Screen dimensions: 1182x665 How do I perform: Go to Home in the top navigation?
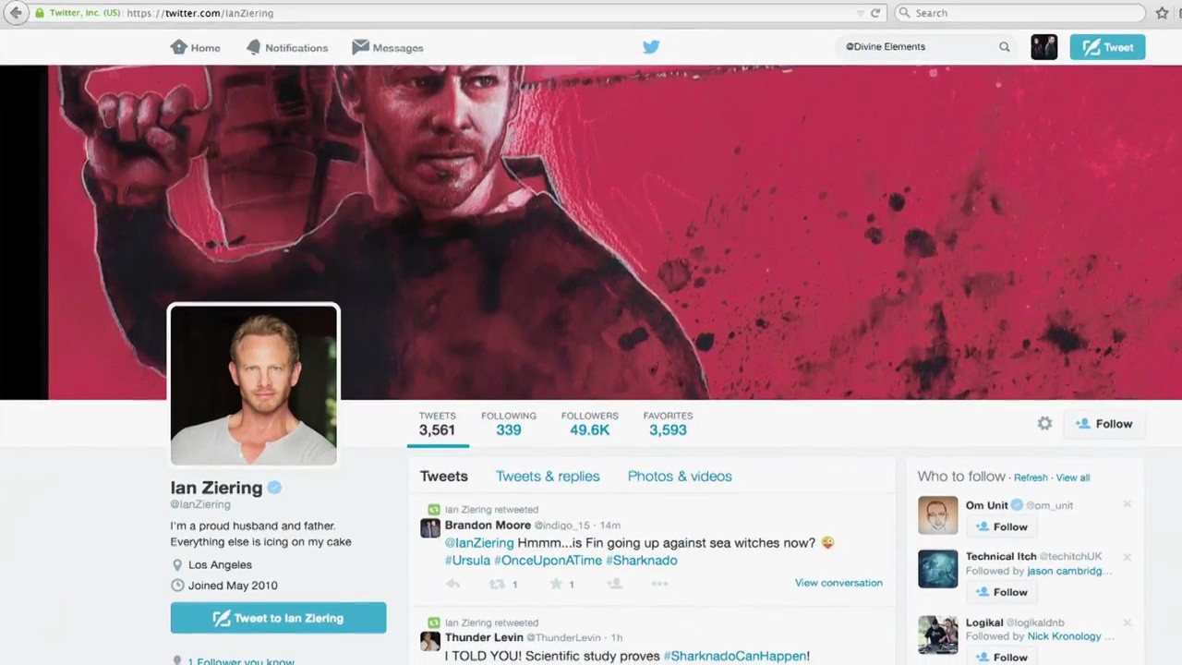196,47
